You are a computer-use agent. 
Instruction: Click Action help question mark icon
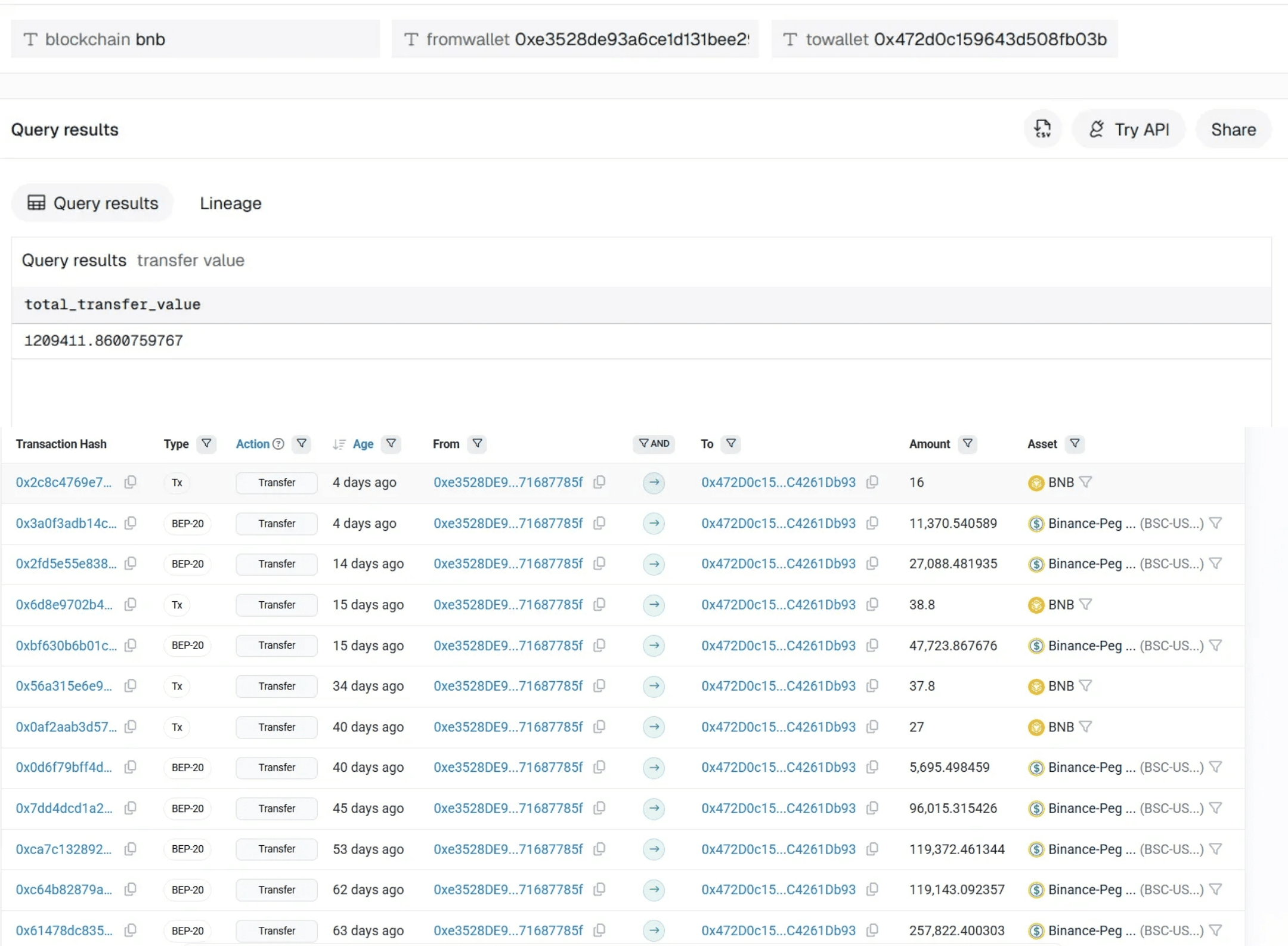pos(278,444)
